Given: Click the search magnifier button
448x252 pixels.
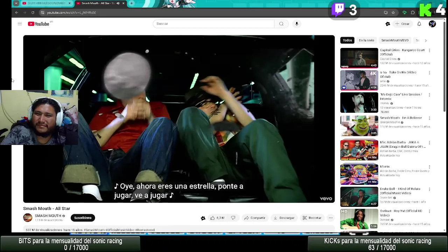Looking at the screenshot, I should 281,24.
